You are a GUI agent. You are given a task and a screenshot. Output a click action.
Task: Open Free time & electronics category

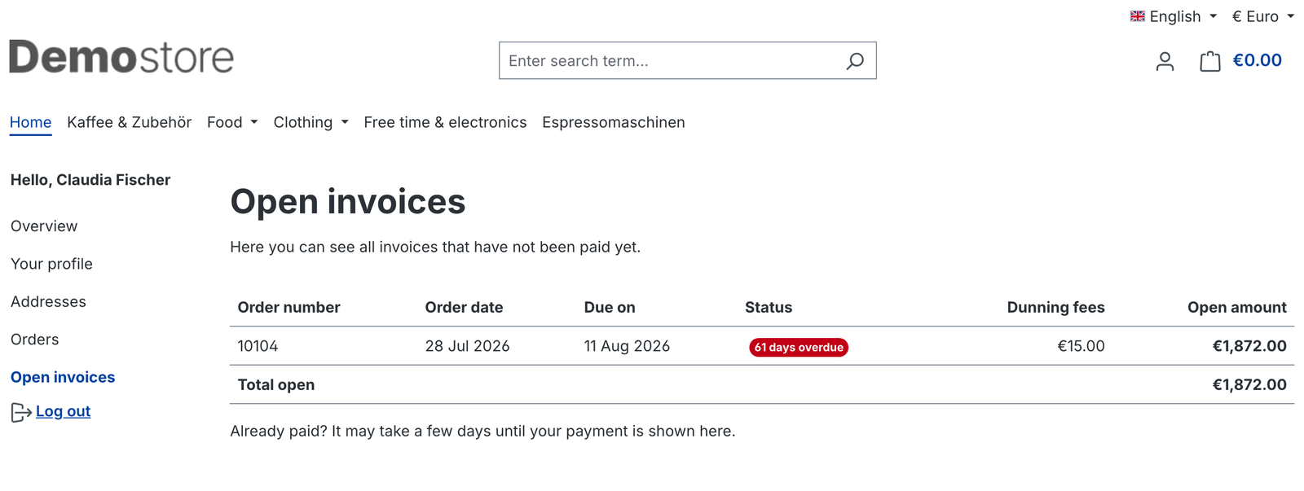coord(445,122)
